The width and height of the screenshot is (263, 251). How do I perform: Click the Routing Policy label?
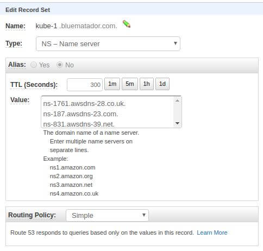[x=32, y=215]
